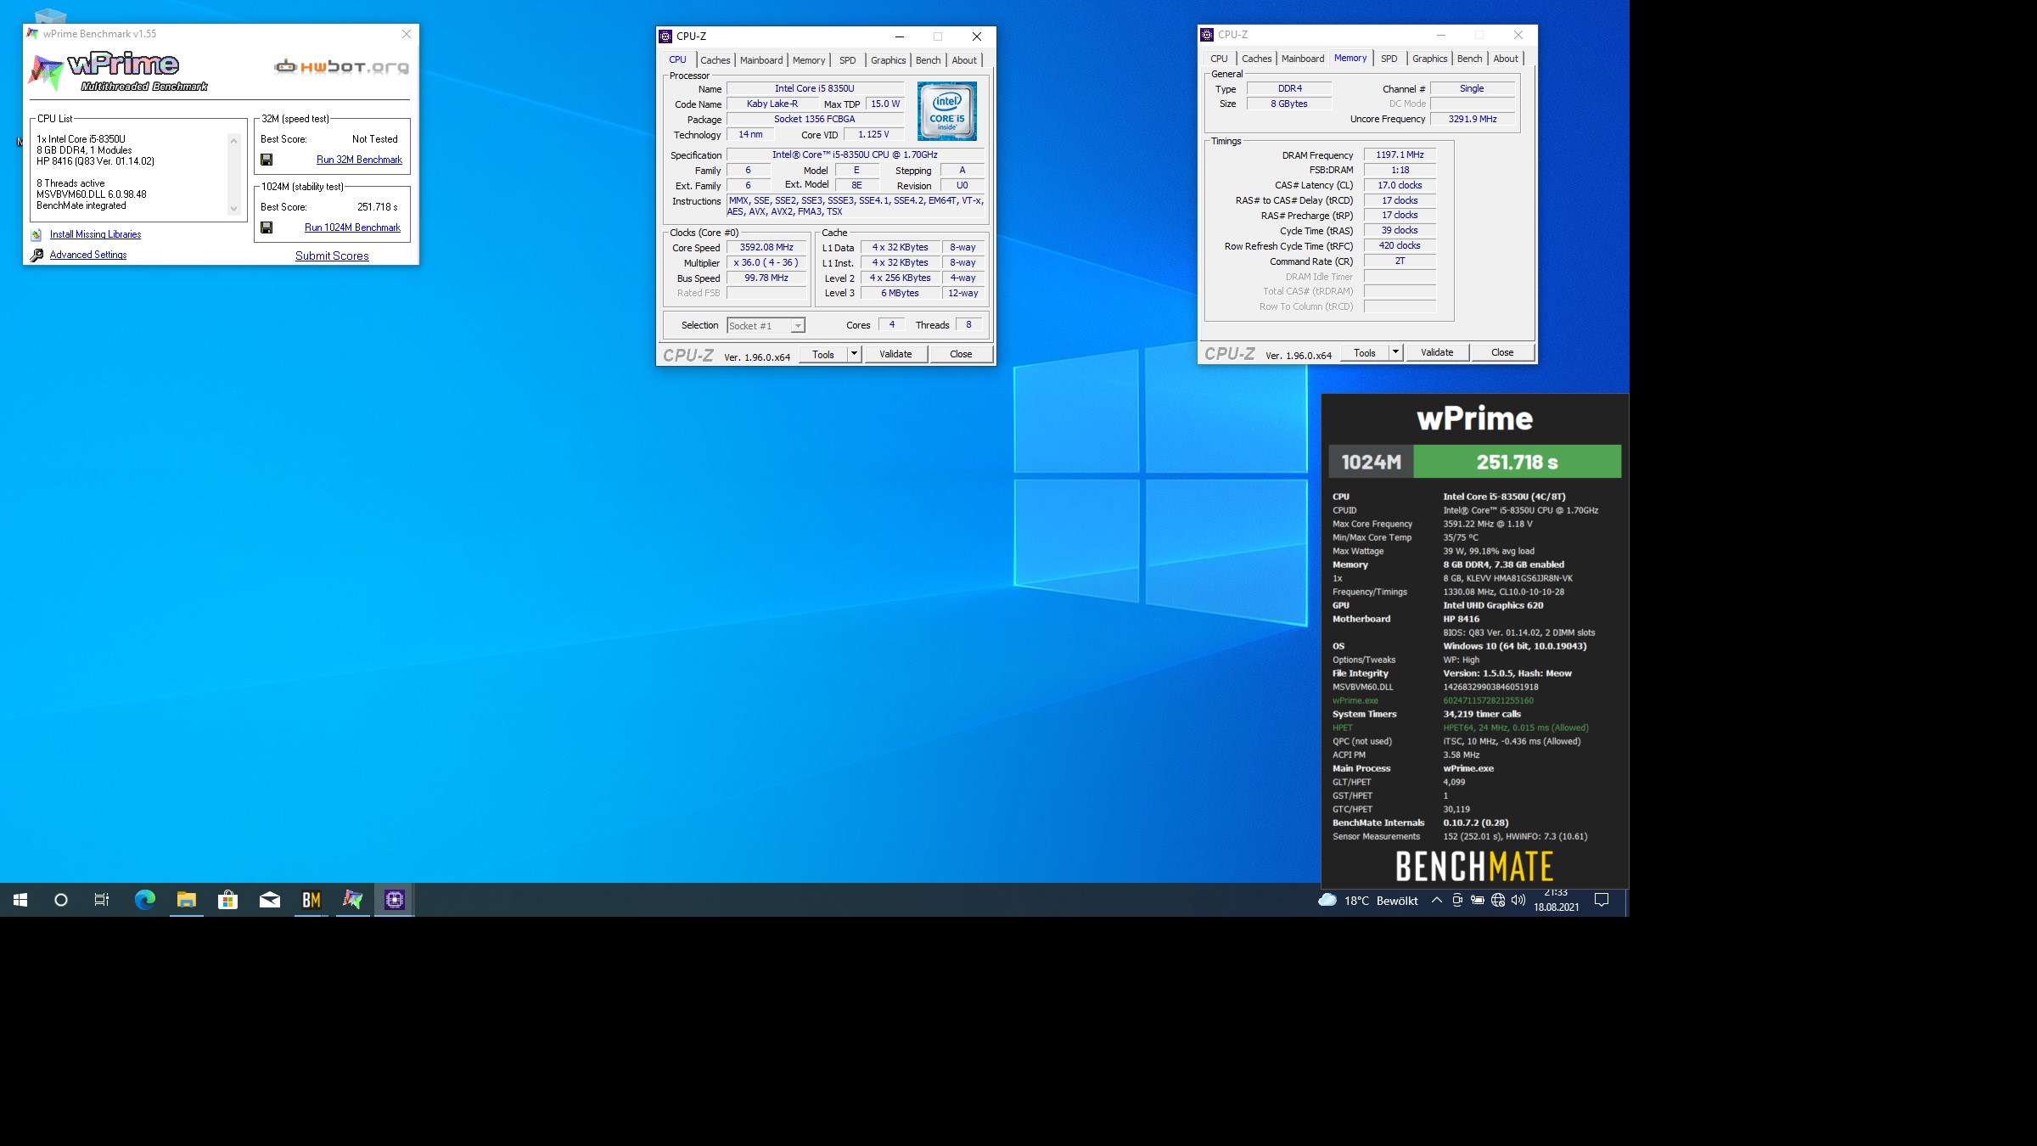2037x1146 pixels.
Task: Open the Bench tab in the left CPU-Z
Action: pos(929,60)
